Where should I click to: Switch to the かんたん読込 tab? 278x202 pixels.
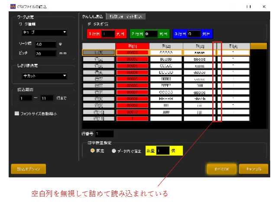click(92, 17)
